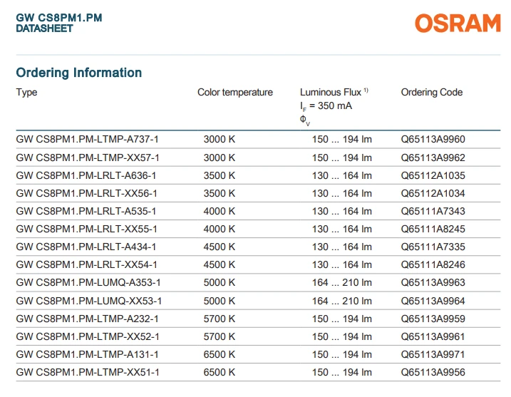This screenshot has height=397, width=511.
Task: Click the OSRAM logo
Action: click(458, 23)
